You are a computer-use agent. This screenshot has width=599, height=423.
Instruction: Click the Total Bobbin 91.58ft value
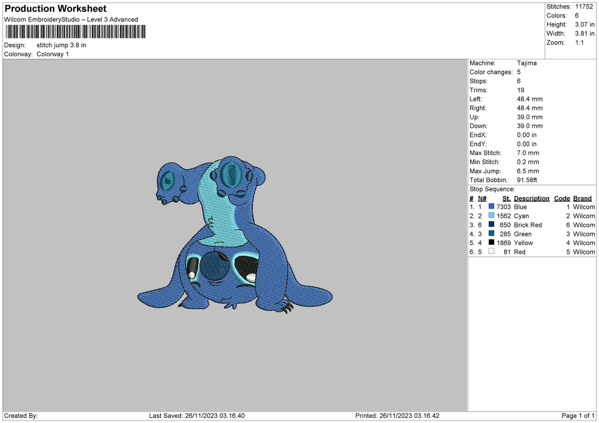pos(528,180)
